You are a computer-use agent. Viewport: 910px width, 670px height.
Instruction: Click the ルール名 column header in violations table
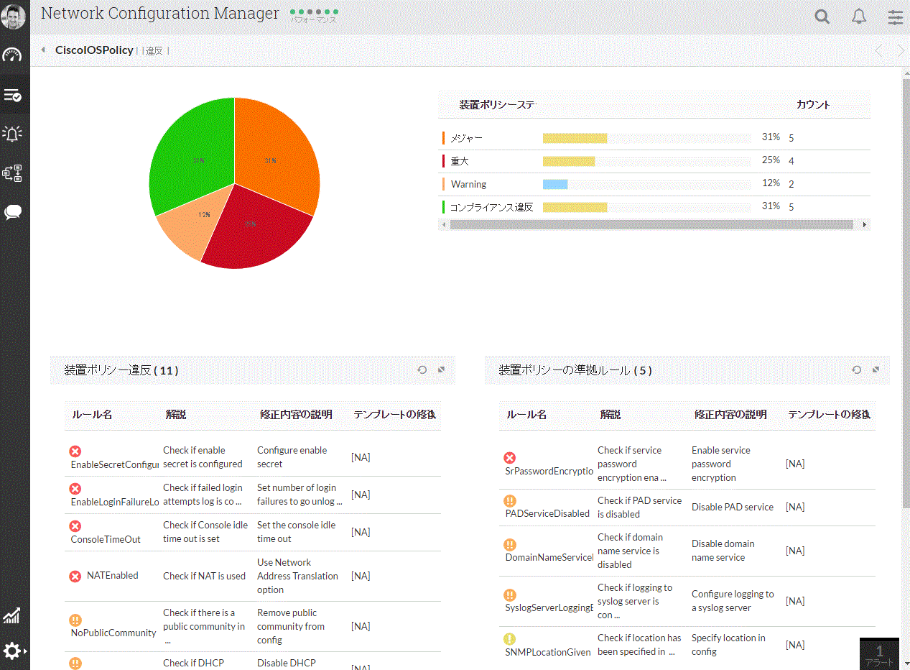(x=92, y=415)
